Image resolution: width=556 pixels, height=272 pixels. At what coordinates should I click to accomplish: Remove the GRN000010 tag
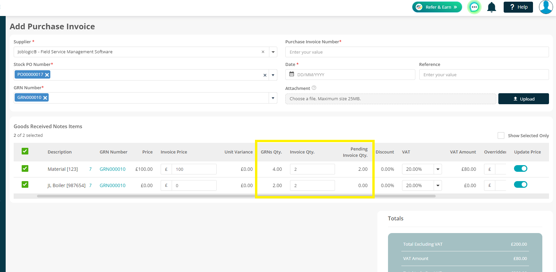coord(45,98)
